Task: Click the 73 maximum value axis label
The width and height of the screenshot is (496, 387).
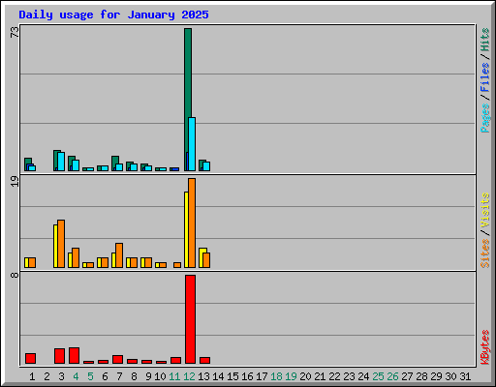Action: (x=15, y=32)
